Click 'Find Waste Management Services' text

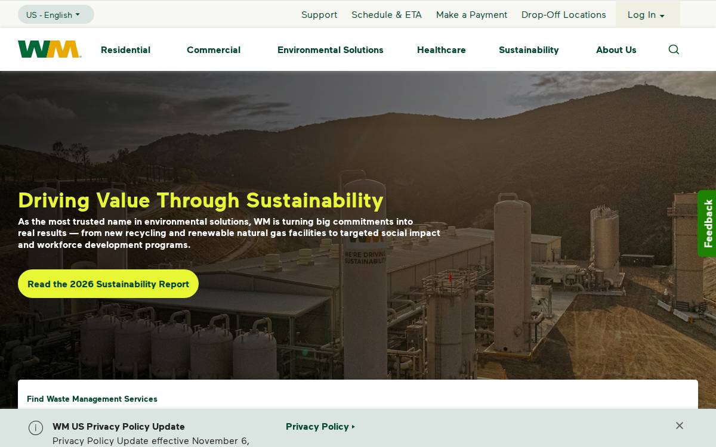pos(92,399)
